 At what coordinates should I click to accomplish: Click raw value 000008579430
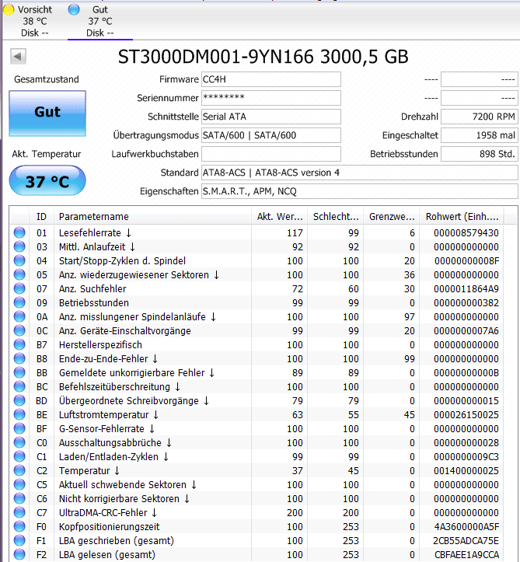[466, 232]
